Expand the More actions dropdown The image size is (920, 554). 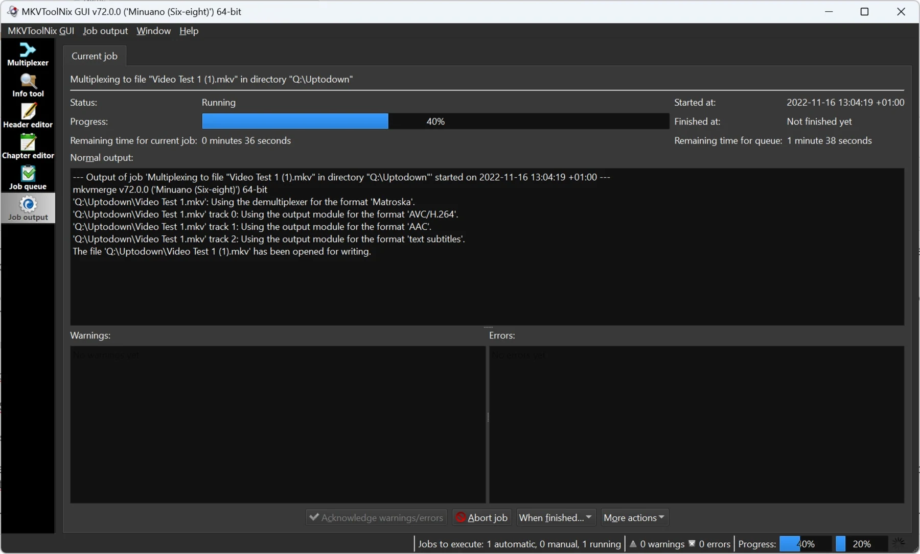coord(634,517)
